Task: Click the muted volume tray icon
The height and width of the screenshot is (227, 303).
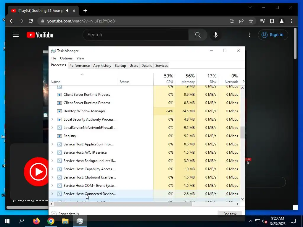Action: coord(265,221)
